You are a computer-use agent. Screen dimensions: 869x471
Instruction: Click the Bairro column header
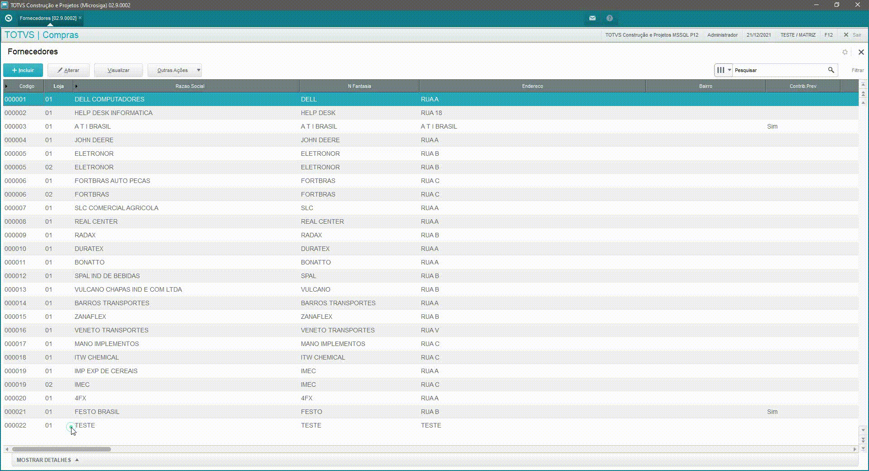(x=706, y=86)
